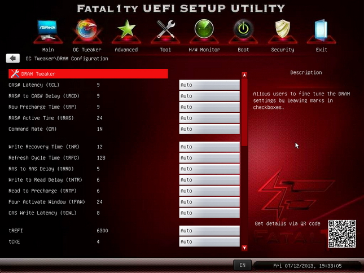Viewport: 364px width, 273px height.
Task: Open RAS# to CAS# Delay Auto field
Action: [x=209, y=96]
